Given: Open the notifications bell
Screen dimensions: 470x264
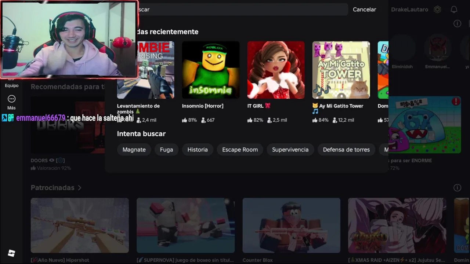Looking at the screenshot, I should click(x=454, y=10).
